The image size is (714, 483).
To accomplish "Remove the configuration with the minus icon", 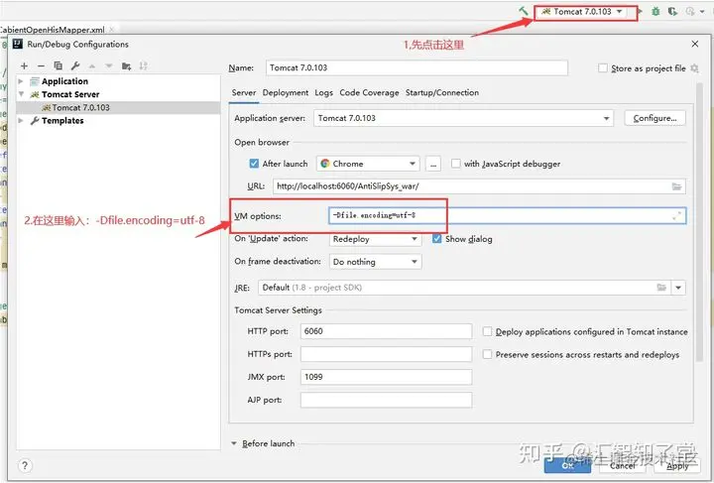I will (41, 66).
